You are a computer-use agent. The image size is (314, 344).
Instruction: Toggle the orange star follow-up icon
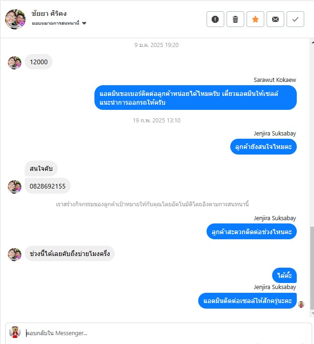tap(255, 19)
